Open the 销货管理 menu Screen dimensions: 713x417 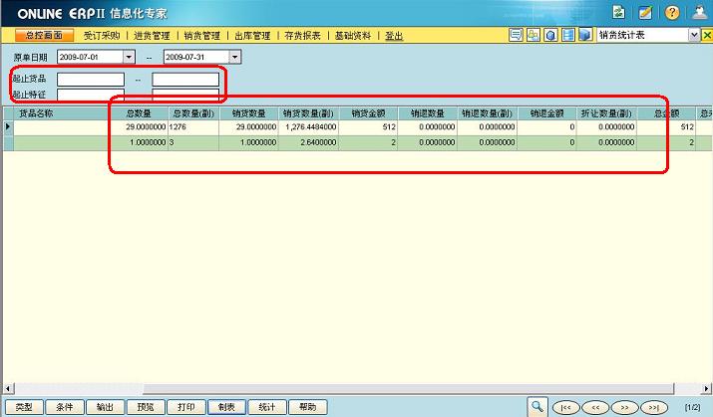[201, 35]
